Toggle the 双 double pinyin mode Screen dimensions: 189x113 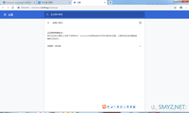128,107
